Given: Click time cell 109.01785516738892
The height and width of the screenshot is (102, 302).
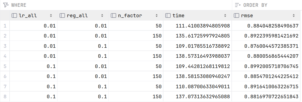Looking at the screenshot, I should coord(198,46).
